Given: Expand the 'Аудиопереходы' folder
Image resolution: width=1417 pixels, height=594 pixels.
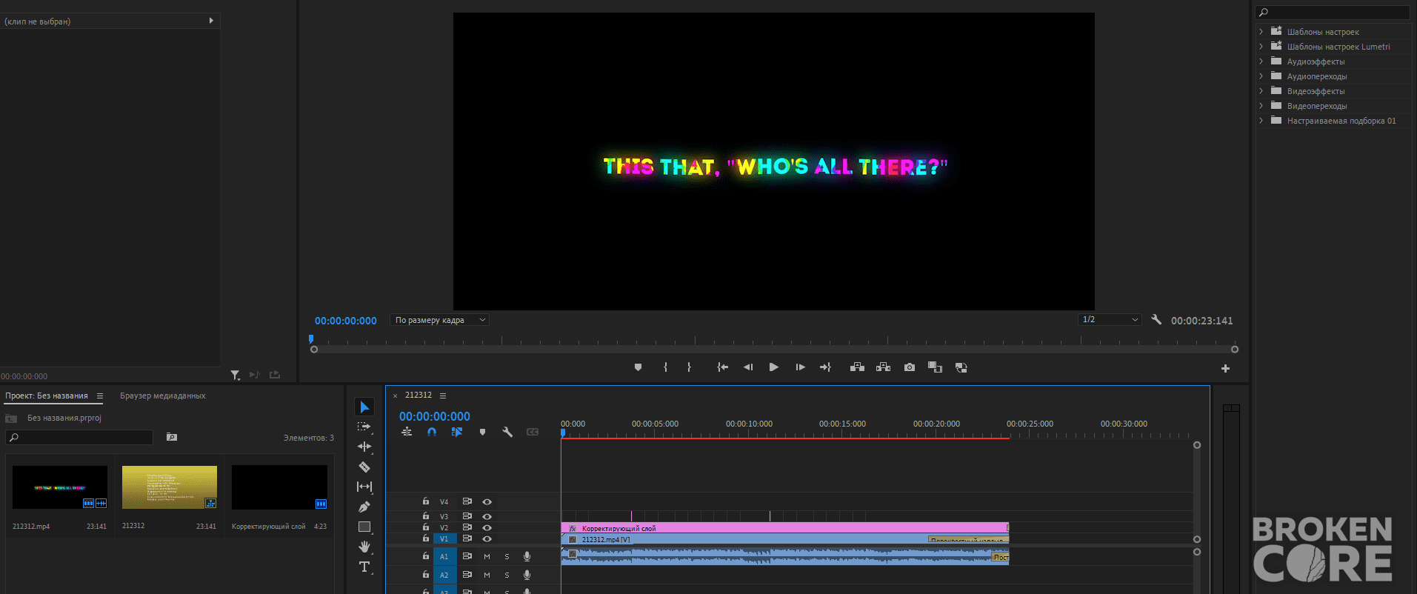Looking at the screenshot, I should (1261, 76).
